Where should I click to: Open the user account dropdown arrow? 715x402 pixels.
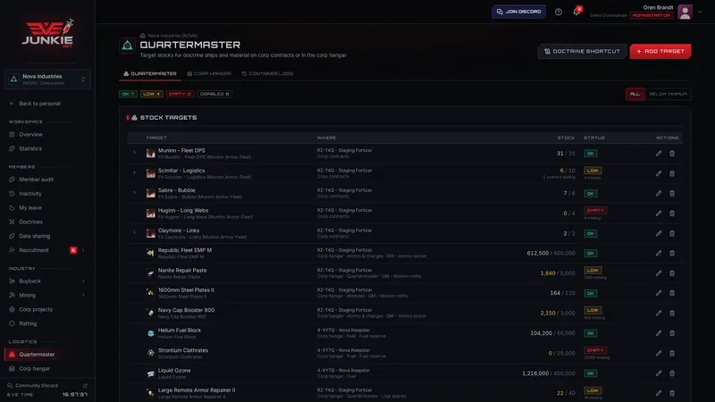[700, 13]
